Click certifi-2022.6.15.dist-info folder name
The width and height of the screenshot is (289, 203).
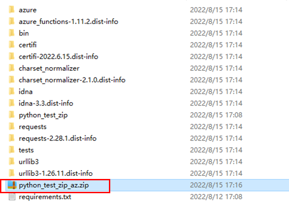point(58,57)
